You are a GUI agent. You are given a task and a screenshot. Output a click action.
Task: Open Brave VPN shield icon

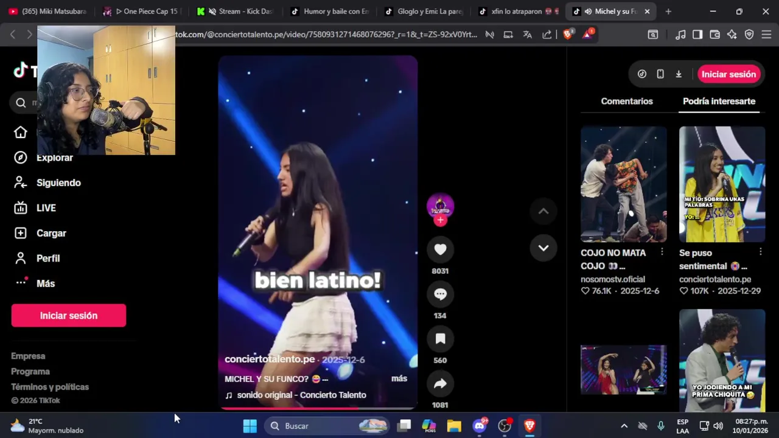click(749, 35)
